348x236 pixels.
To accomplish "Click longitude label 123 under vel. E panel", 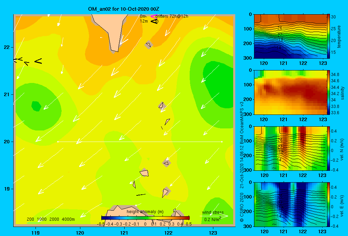I will [x=323, y=231].
